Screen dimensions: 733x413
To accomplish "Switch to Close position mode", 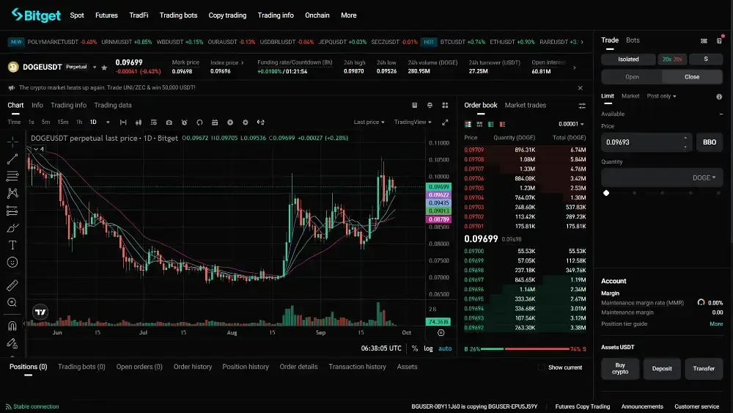I will point(692,77).
